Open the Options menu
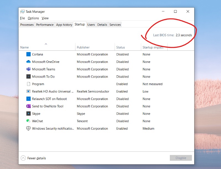221x169 pixels. (33, 18)
